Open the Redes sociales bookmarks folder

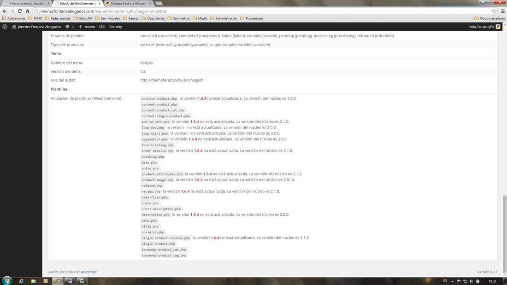(58, 18)
